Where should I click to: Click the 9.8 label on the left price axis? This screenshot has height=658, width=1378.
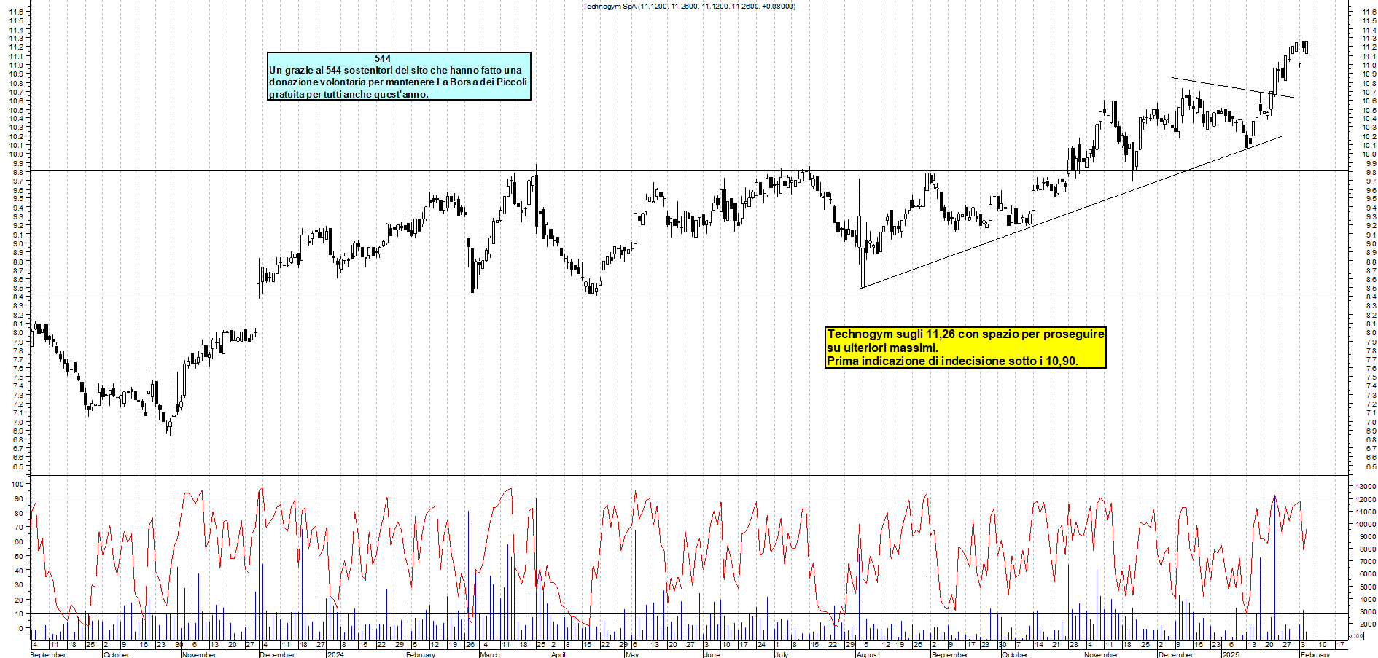18,172
